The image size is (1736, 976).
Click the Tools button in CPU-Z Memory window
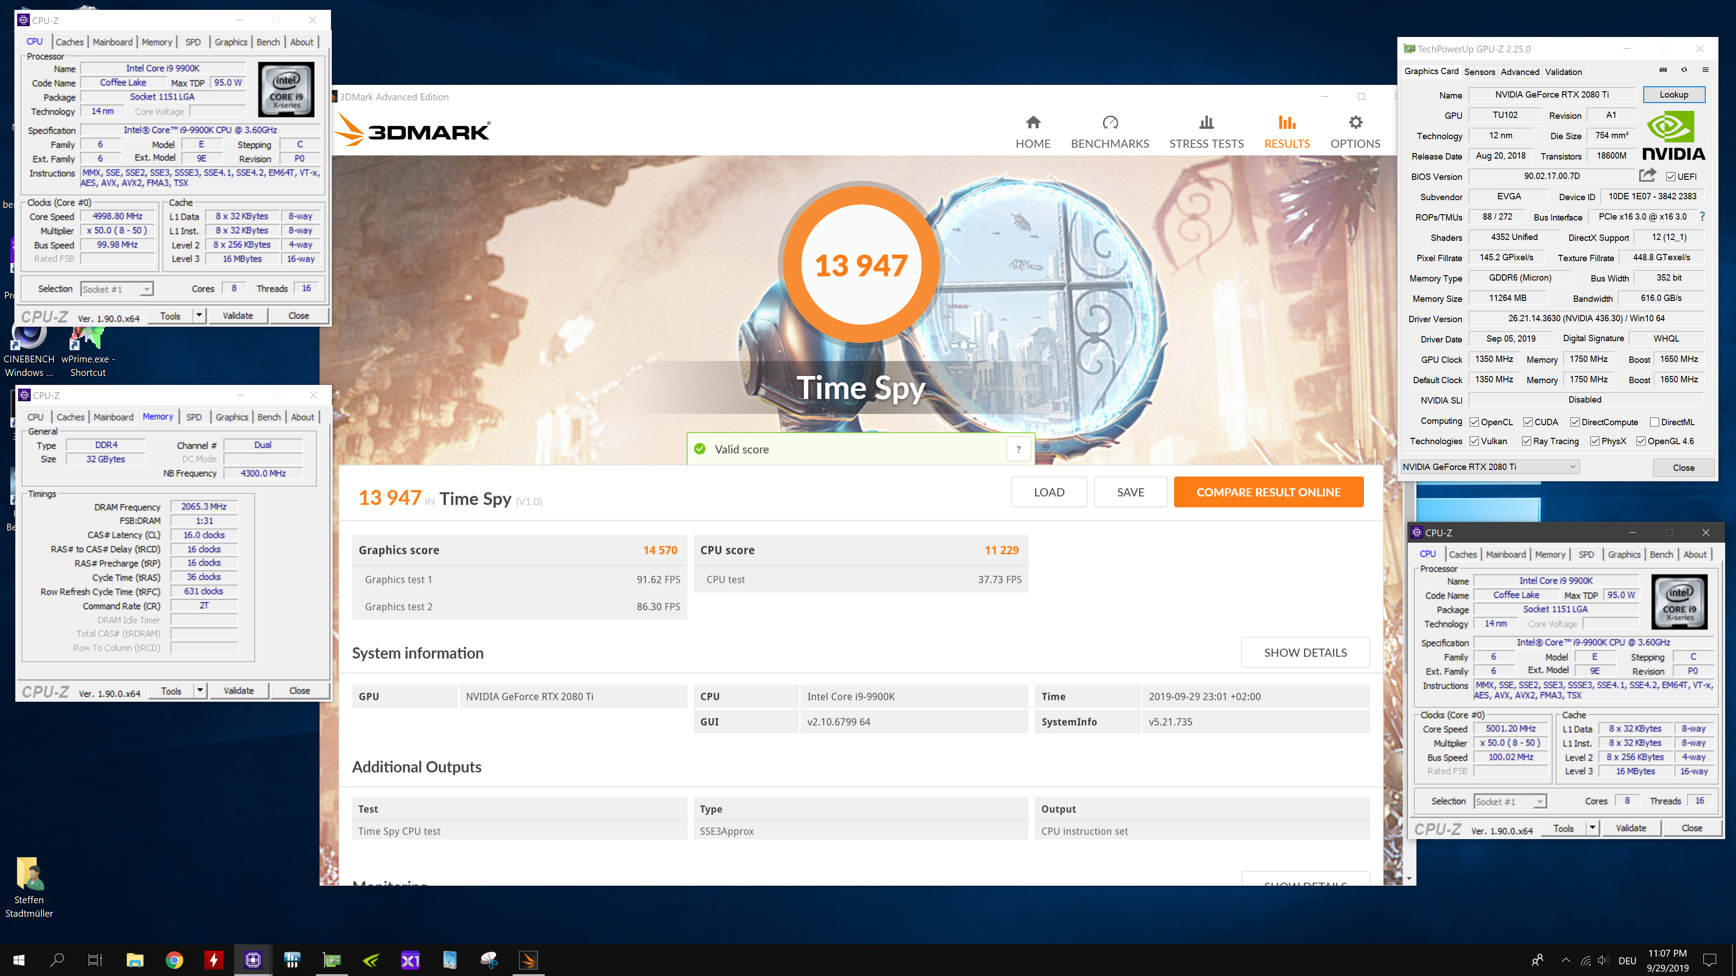click(171, 690)
